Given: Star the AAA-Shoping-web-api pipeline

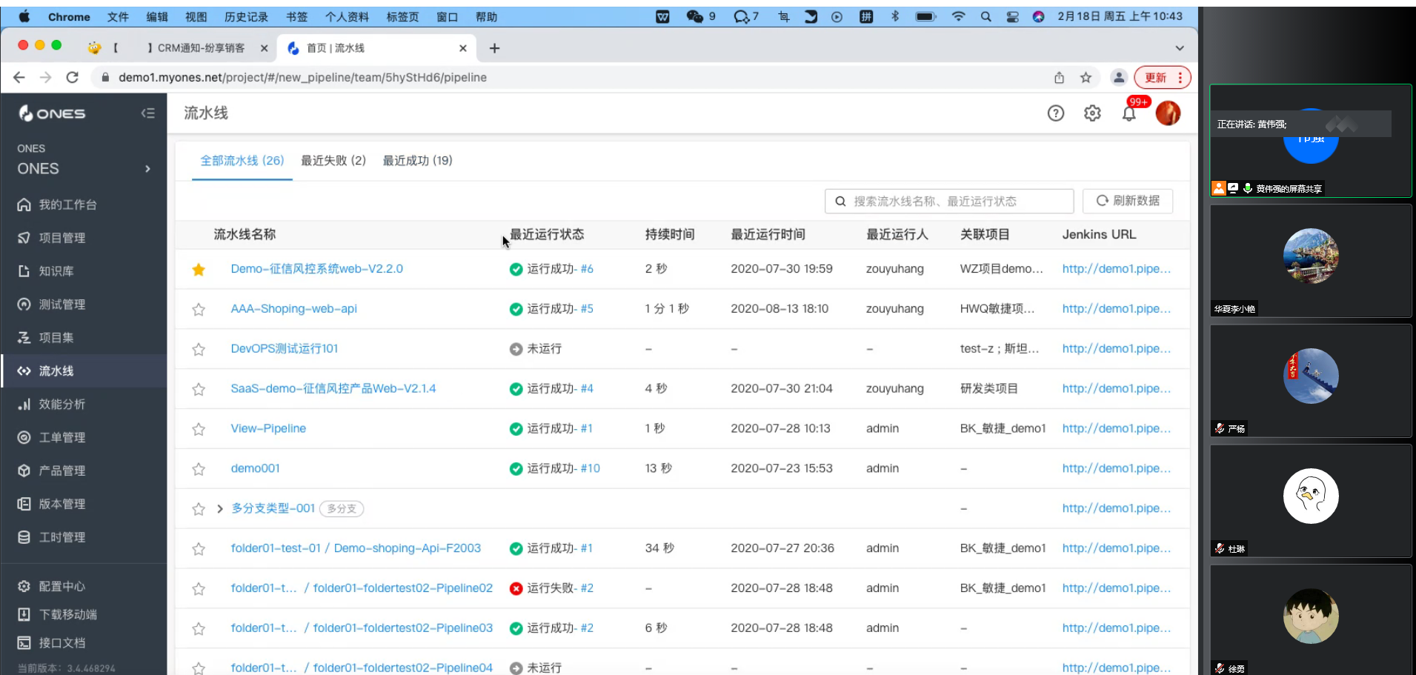Looking at the screenshot, I should coord(199,310).
